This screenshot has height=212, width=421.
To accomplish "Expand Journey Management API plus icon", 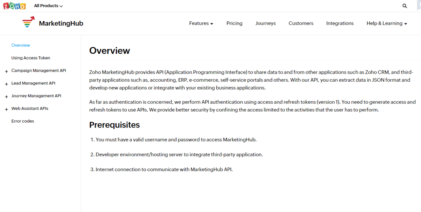I will 6,97.
